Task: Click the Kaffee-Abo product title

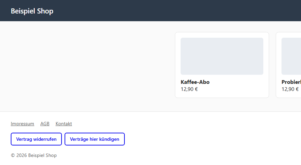Action: (195, 82)
